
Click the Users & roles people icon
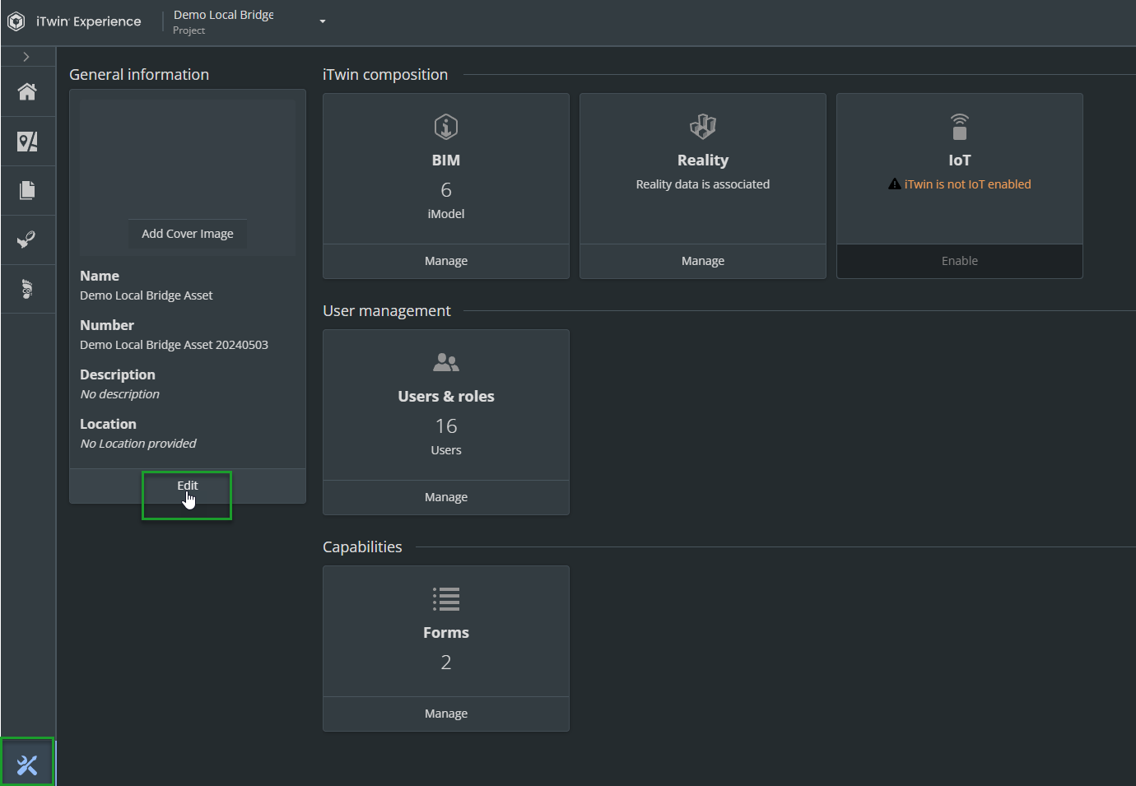[446, 362]
